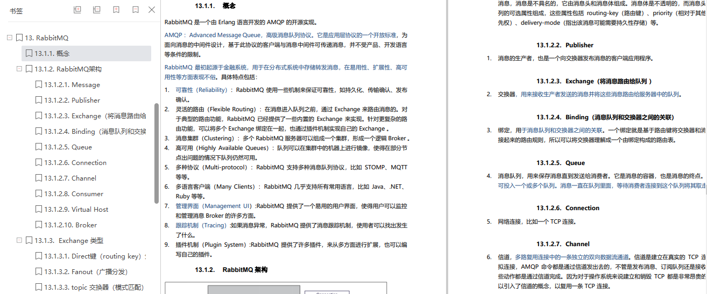Open bookmark 13.1.2. RabbitMQ架构
The width and height of the screenshot is (707, 294).
click(x=68, y=69)
